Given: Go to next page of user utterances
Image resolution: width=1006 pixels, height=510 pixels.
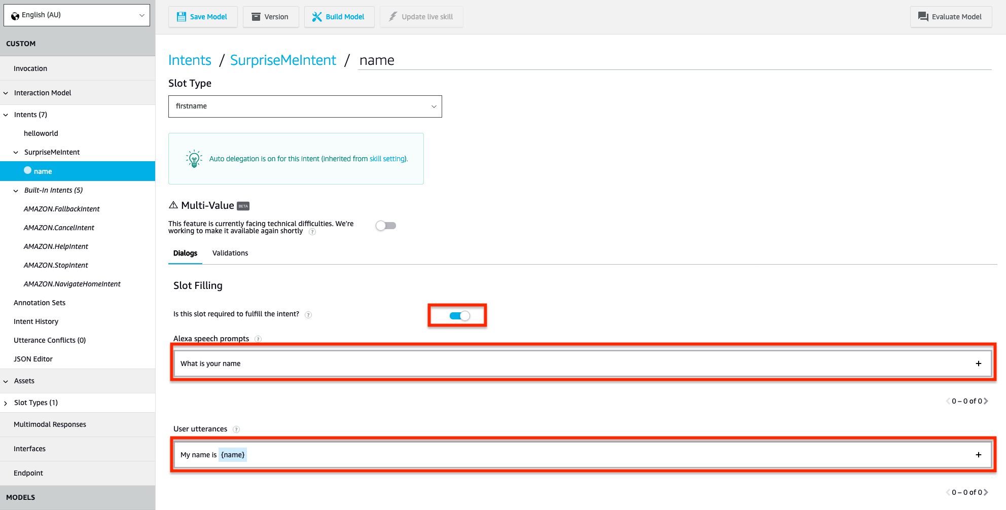Looking at the screenshot, I should point(986,492).
